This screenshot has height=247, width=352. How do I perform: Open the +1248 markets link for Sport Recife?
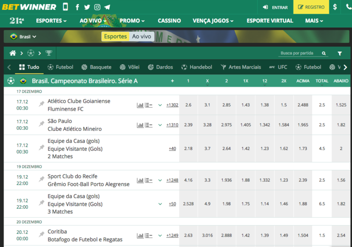[x=172, y=180]
